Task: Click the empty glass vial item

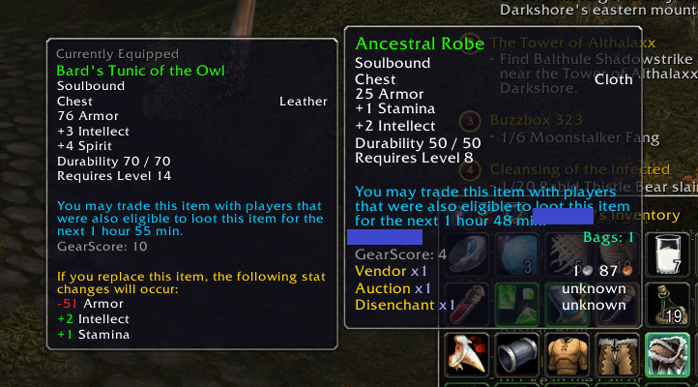Action: [618, 305]
